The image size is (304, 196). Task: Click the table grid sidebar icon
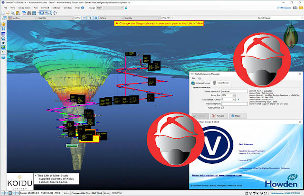point(3,34)
